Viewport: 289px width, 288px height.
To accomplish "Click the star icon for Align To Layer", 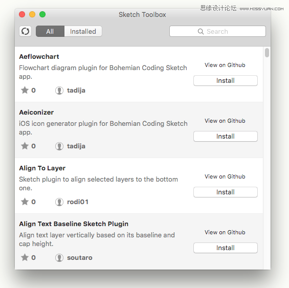I will coord(25,202).
